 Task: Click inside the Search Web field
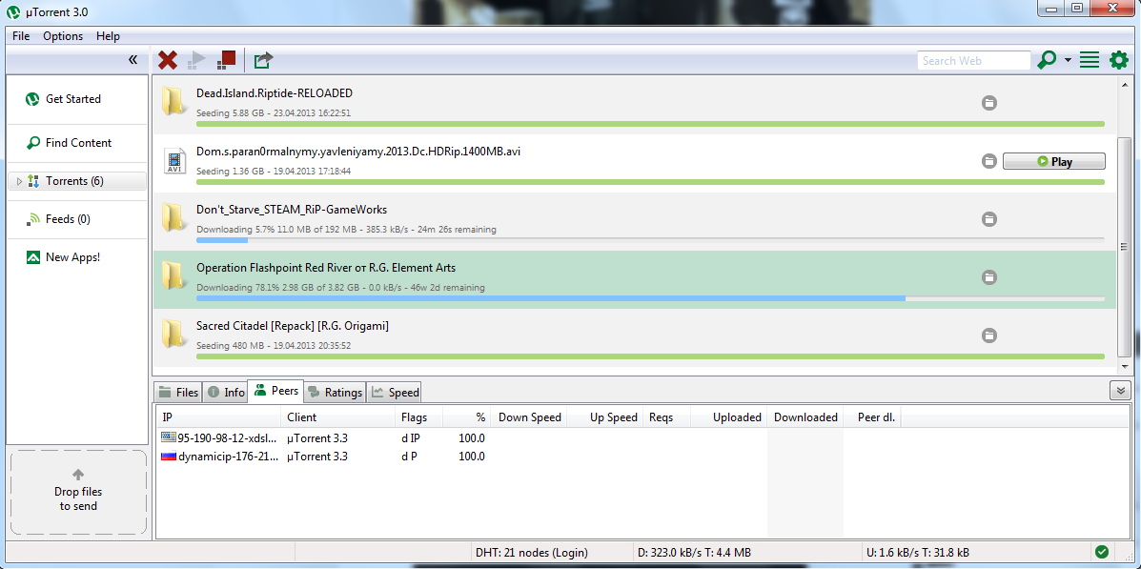pyautogui.click(x=973, y=60)
